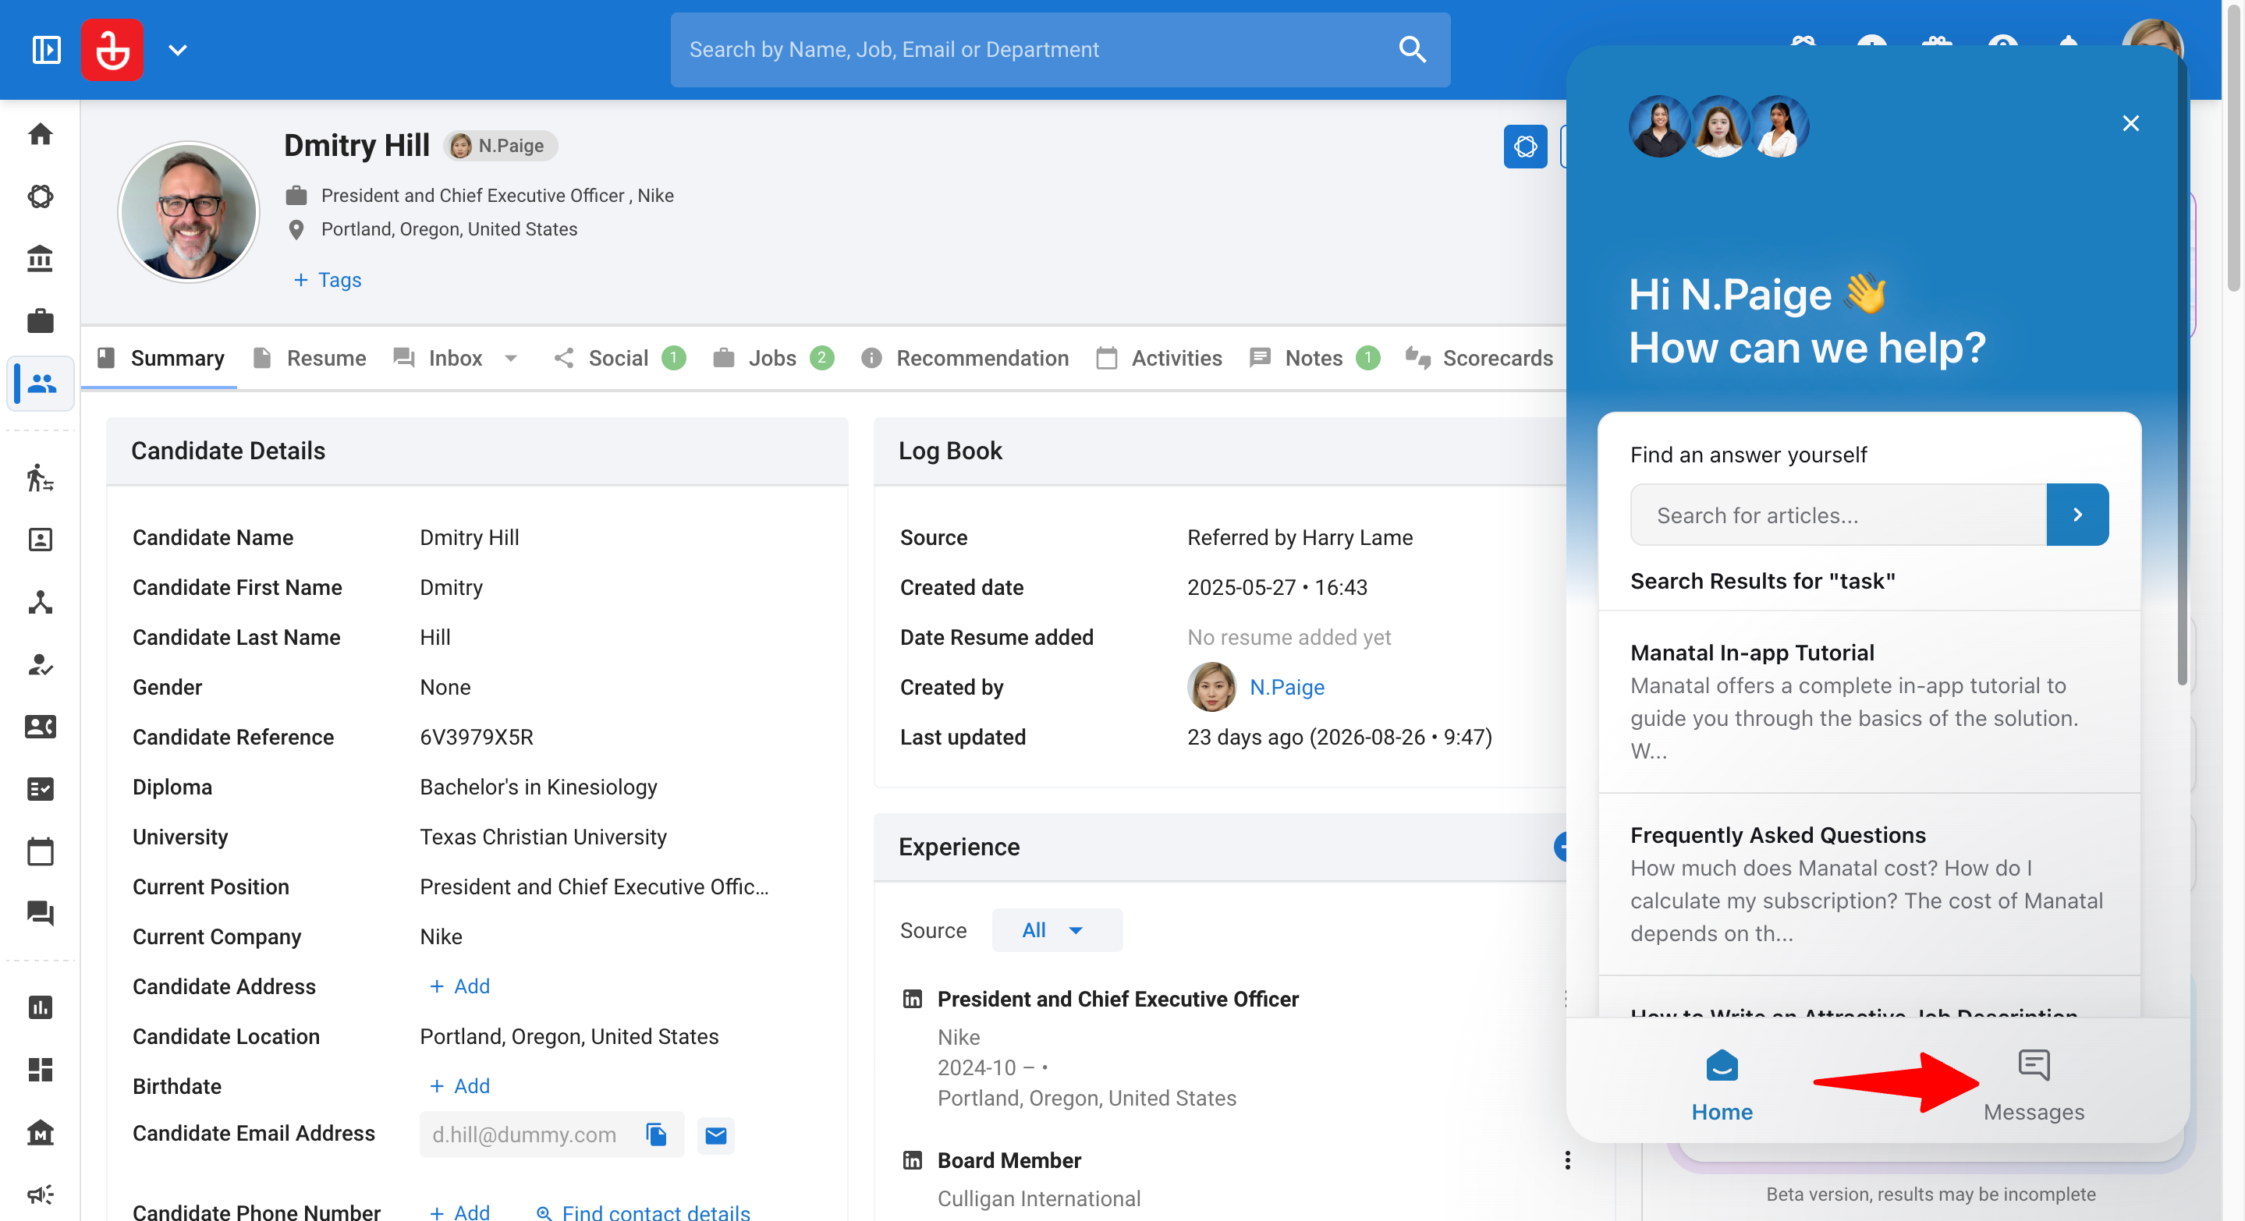Go to Home in the left sidebar

[40, 133]
